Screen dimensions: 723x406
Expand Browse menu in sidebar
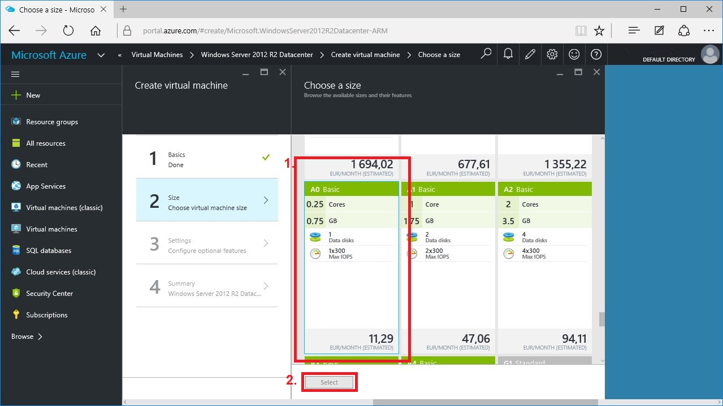coord(27,337)
